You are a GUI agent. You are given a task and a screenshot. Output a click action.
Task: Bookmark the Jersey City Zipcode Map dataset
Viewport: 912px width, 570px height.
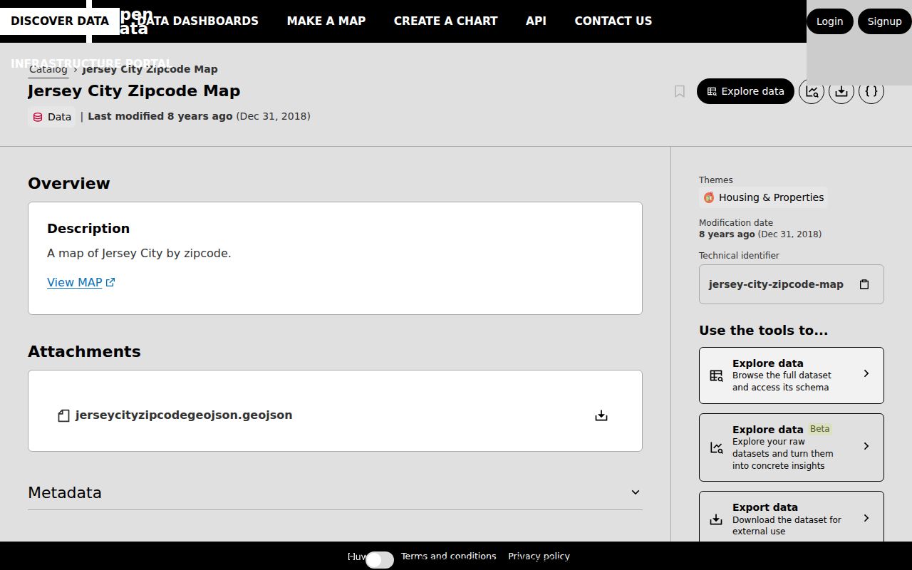pyautogui.click(x=680, y=91)
